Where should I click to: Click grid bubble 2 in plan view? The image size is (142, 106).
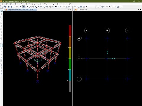tap(79, 59)
